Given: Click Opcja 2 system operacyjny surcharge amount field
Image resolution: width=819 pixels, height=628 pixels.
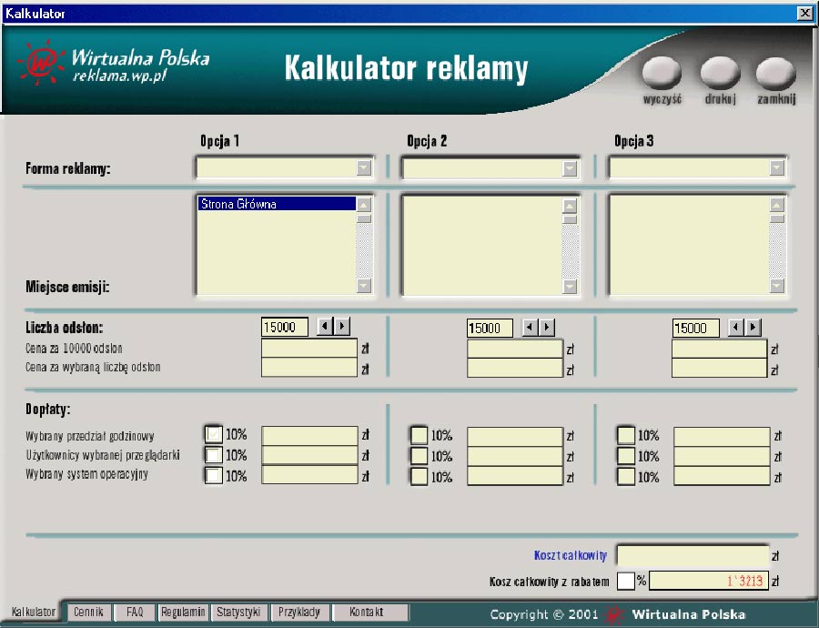Looking at the screenshot, I should (x=515, y=477).
